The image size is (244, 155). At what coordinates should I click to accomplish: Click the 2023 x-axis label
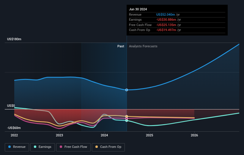(59, 135)
